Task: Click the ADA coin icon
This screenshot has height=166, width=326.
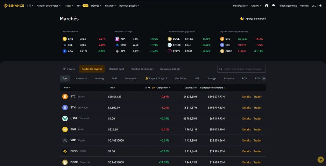Action: (65, 51)
